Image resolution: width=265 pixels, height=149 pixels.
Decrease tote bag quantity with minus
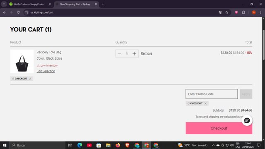[120, 54]
